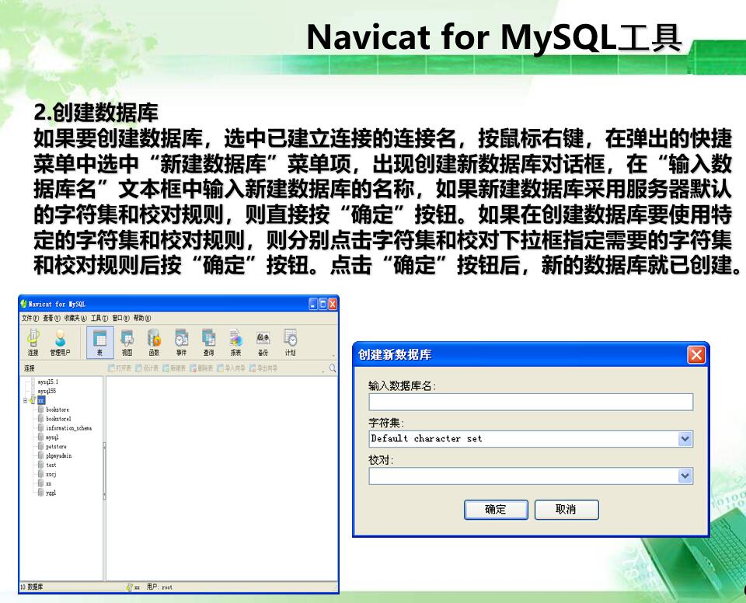Click the 报表 (Report) toolbar icon
Screen dimensions: 746x603
pos(236,342)
